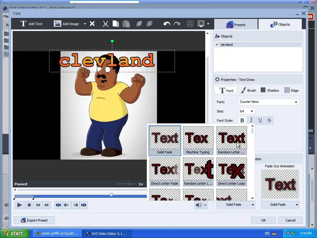Toggle Underline font style
317x238 pixels.
[260, 121]
